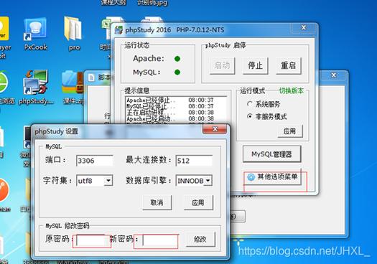Click the 'Apache已经停止' log line
Viewport: 377px width, 264px height.
click(170, 100)
